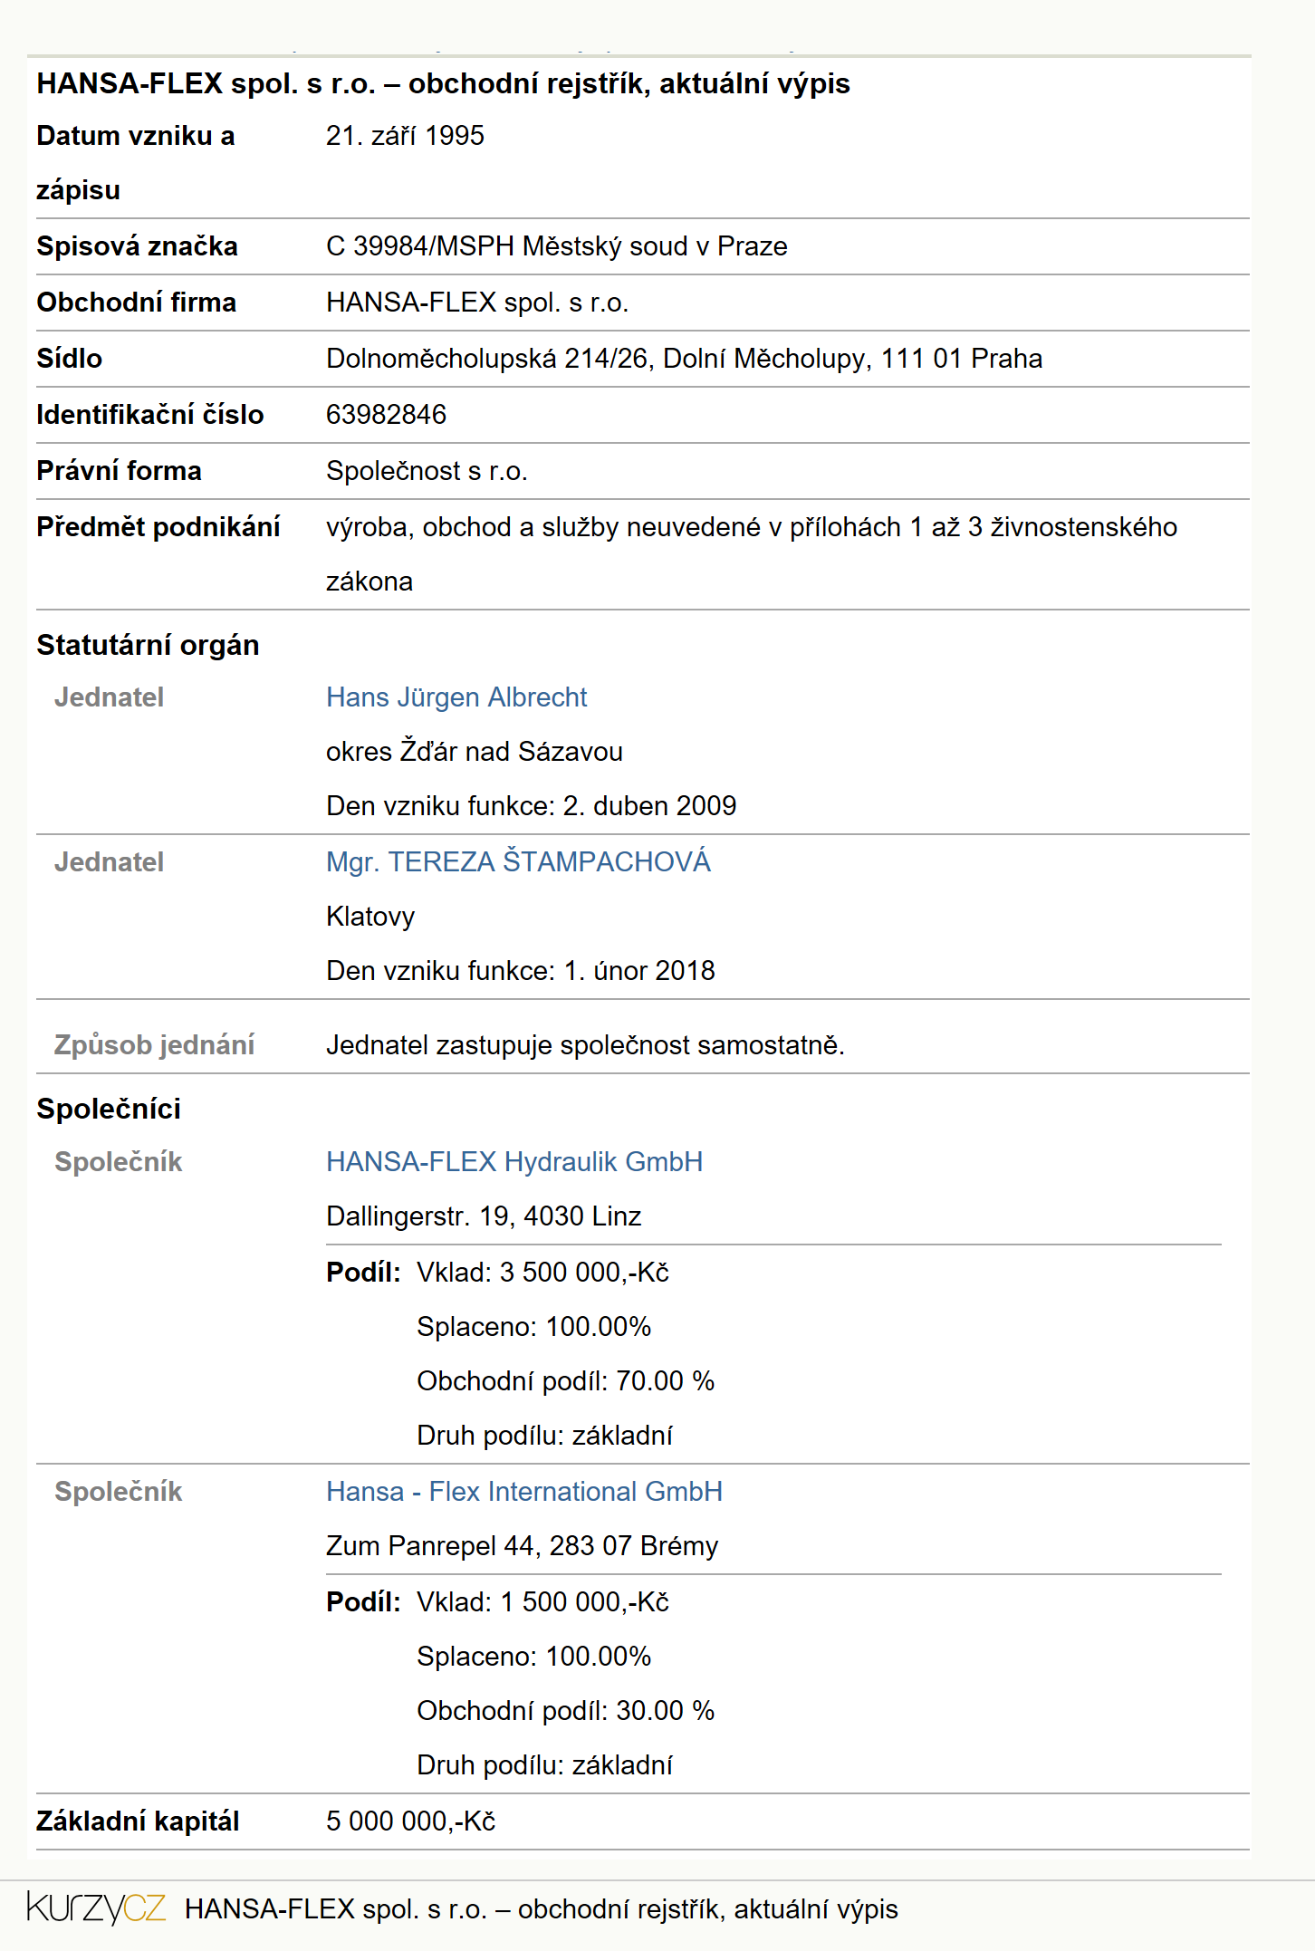Open the Hansa - Flex International GmbH link
Viewport: 1315px width, 1951px height.
524,1492
